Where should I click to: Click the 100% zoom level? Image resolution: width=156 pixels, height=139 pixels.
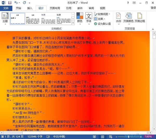148,137
